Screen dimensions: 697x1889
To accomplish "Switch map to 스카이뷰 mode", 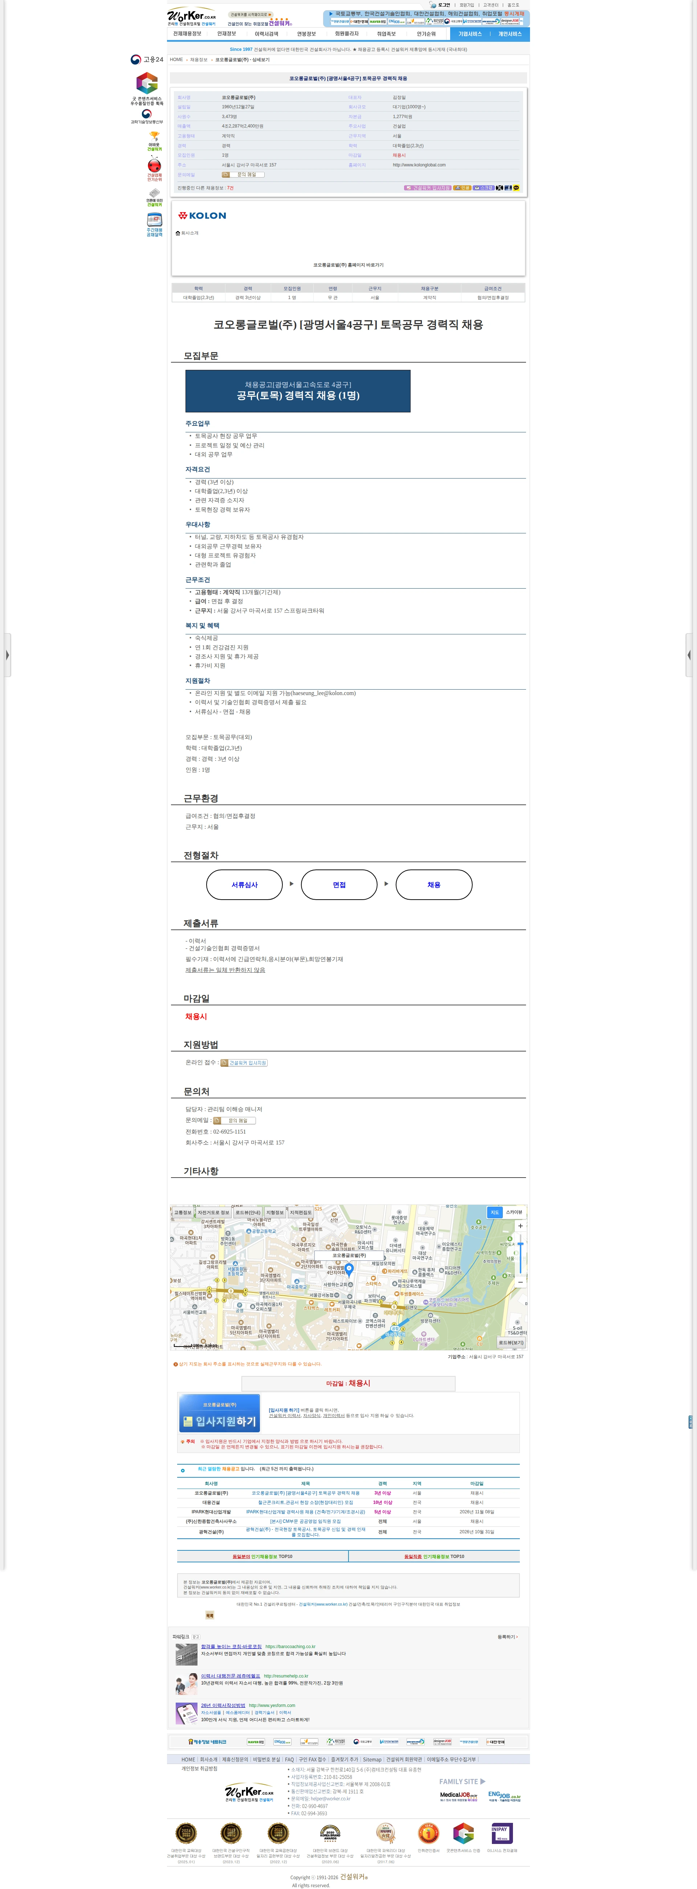I will 514,1212.
